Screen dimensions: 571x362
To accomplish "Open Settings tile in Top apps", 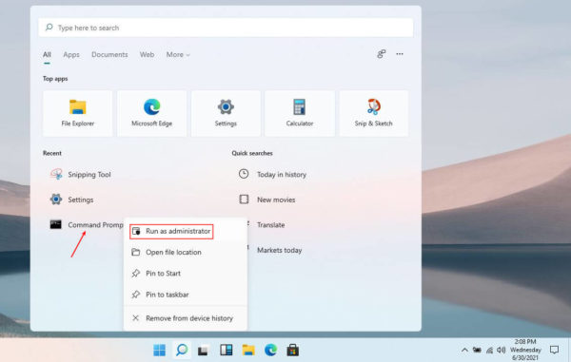I will point(226,113).
